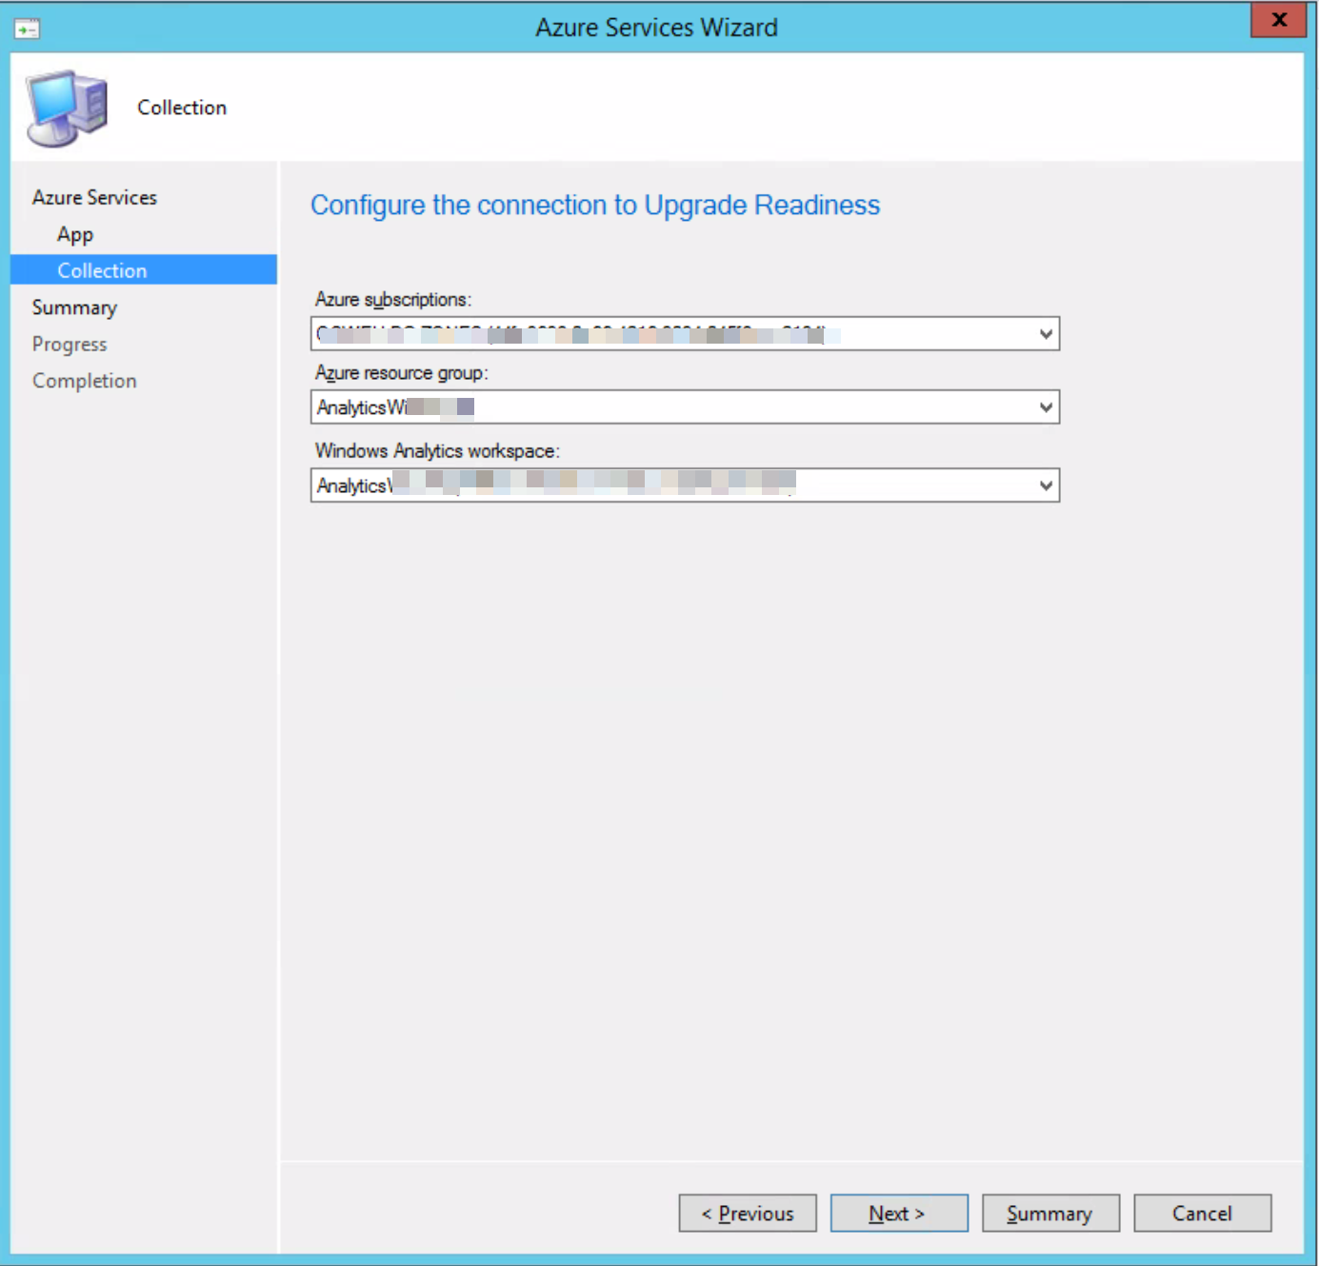Click the Azure subscriptions field label
Screen dimensions: 1319x1266
[393, 300]
